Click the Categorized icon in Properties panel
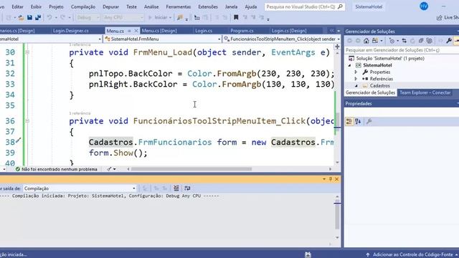The image size is (459, 258). [x=349, y=121]
